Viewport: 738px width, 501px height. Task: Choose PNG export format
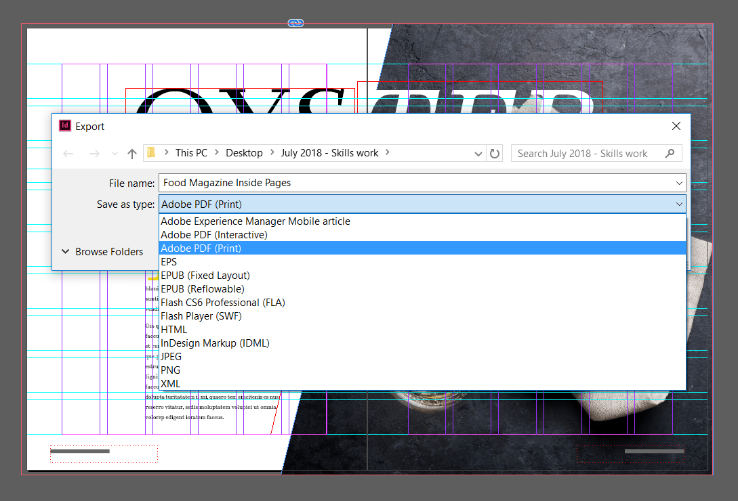coord(422,370)
